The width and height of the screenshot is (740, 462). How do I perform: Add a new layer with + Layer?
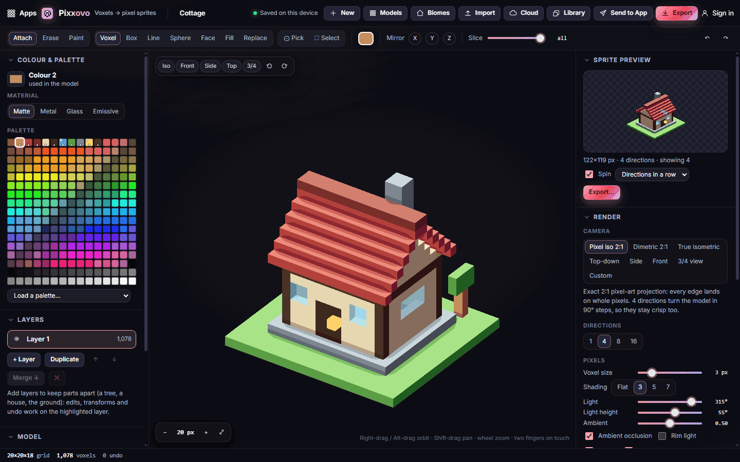pos(24,359)
